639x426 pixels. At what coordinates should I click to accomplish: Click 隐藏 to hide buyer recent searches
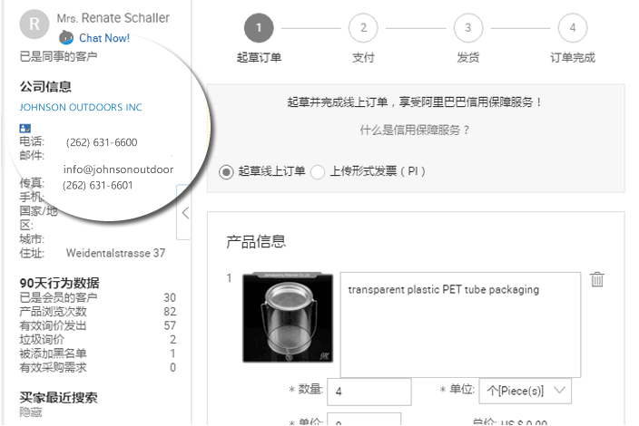(31, 412)
